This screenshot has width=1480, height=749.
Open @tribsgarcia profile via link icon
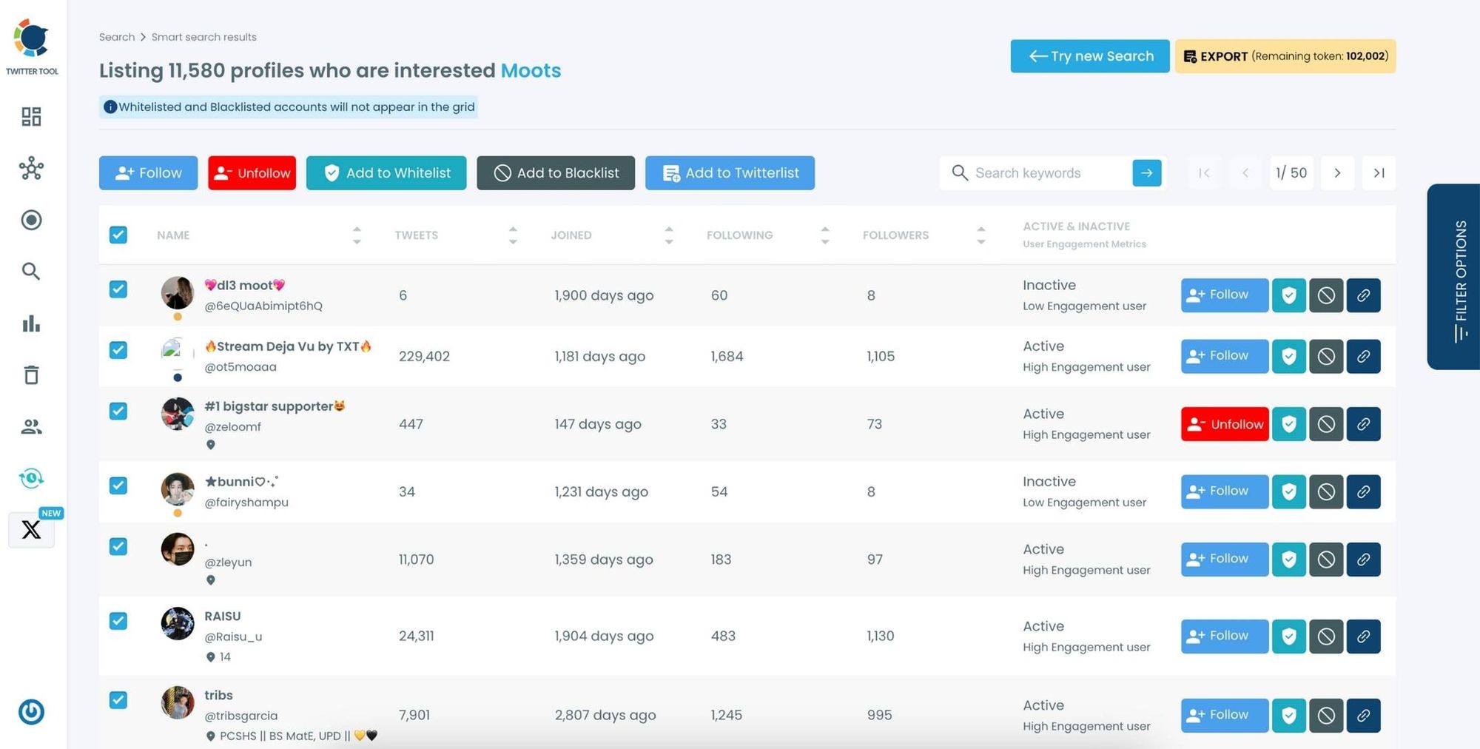1364,715
